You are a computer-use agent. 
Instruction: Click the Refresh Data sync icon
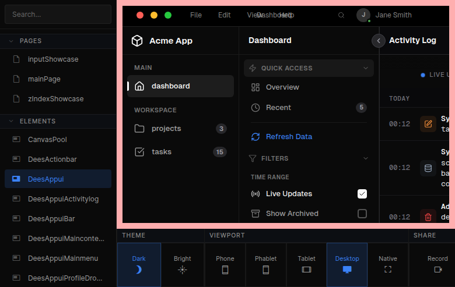pyautogui.click(x=255, y=137)
